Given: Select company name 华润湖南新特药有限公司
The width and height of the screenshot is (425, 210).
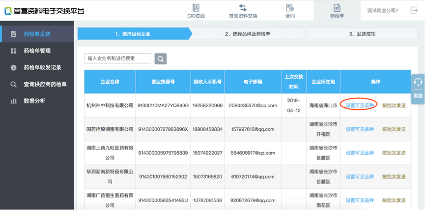Looking at the screenshot, I should (x=110, y=177).
